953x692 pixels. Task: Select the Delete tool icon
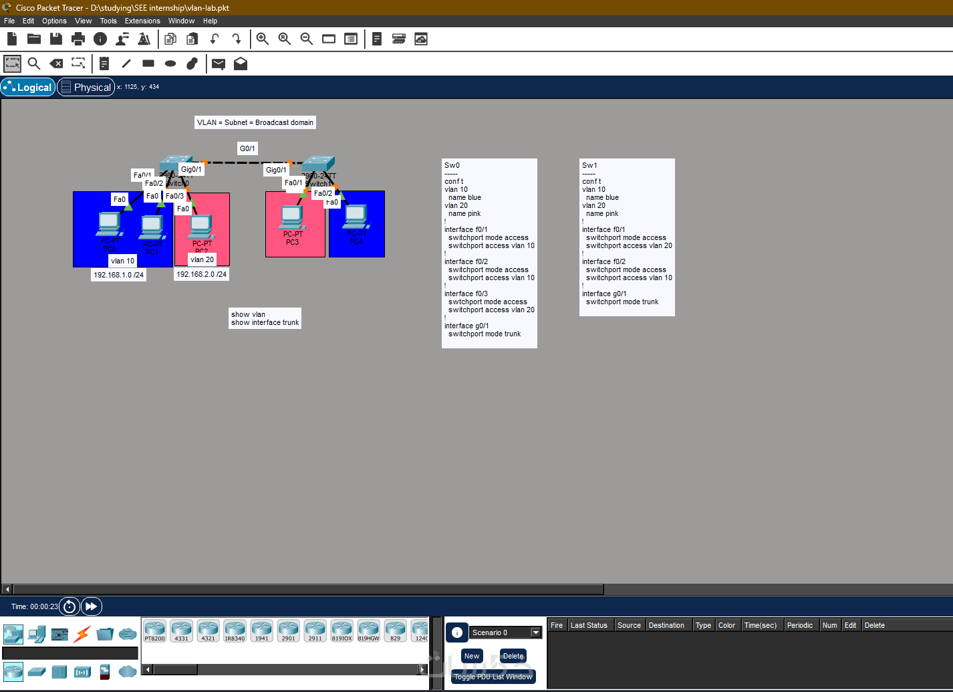tap(56, 64)
